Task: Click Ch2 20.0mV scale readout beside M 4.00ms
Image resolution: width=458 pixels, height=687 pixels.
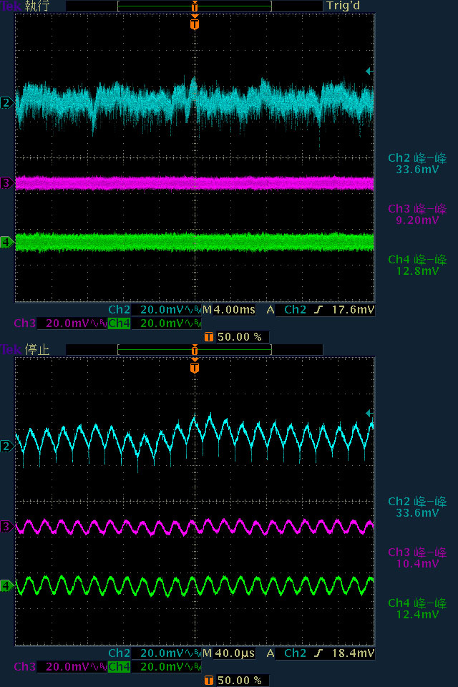Action: coord(155,310)
